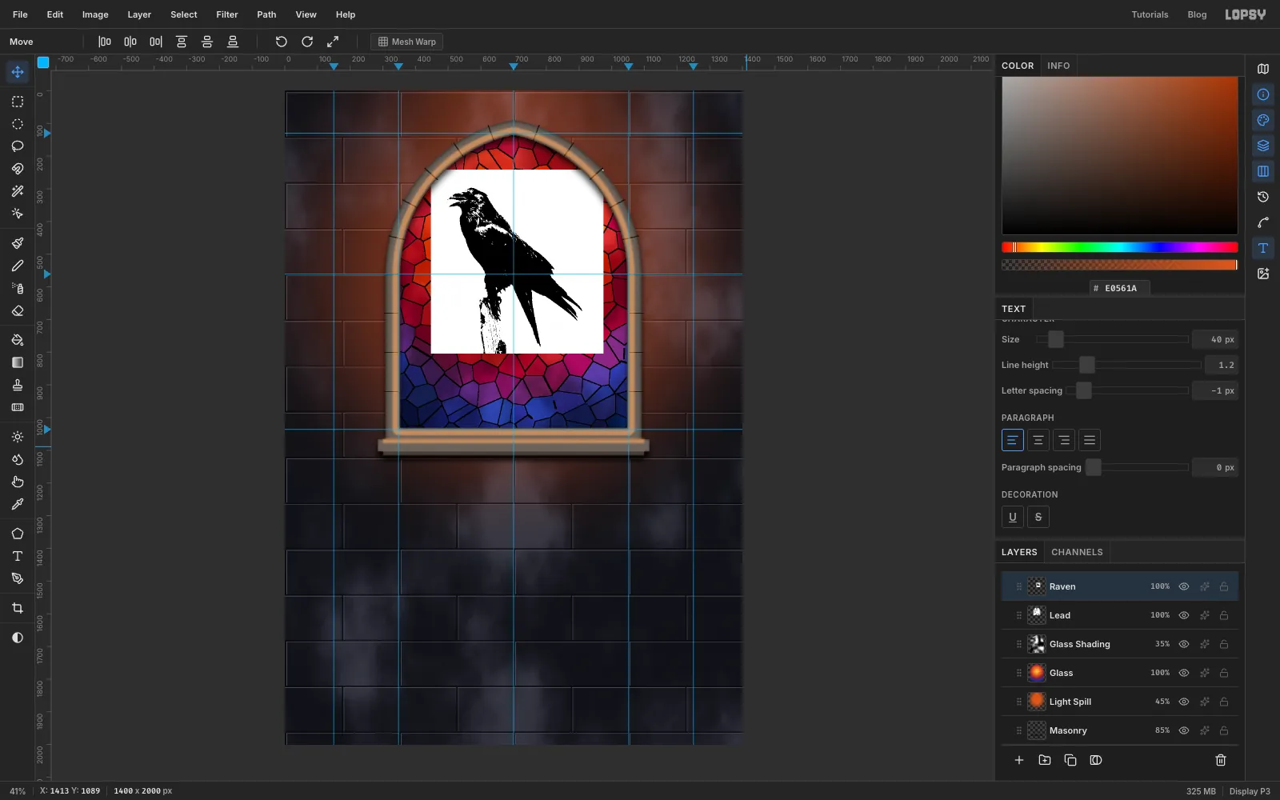This screenshot has height=800, width=1280.
Task: Click the Mesh Warp button
Action: (407, 42)
